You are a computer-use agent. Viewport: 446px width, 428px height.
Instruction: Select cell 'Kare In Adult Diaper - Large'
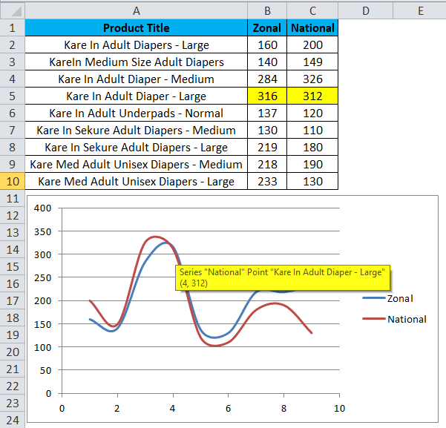(137, 96)
